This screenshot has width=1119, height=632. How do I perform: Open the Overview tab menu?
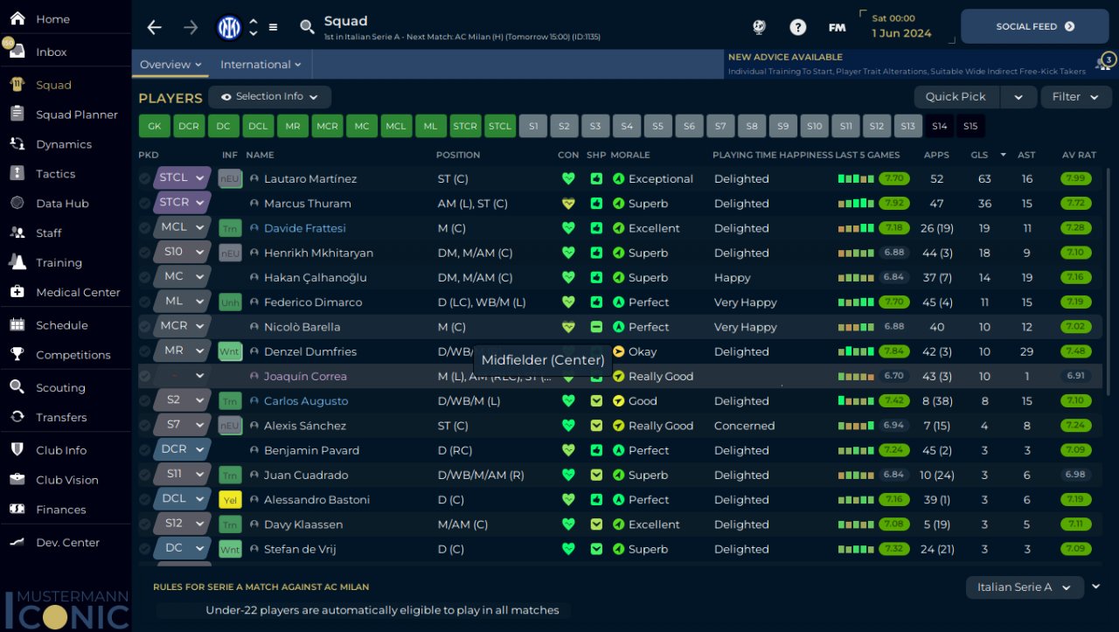pos(170,65)
